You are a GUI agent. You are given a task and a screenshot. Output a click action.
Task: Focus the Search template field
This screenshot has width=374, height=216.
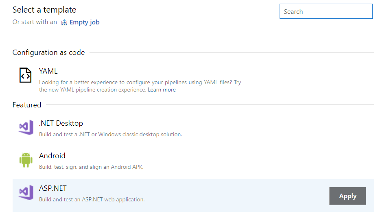(326, 12)
